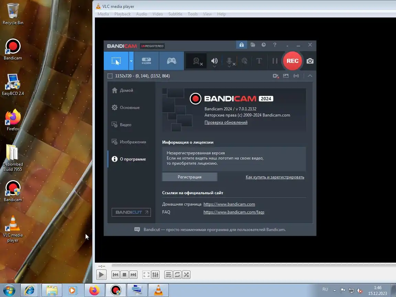Open the bandicam.com/faqs link
Viewport: 396px width, 297px height.
pos(234,212)
